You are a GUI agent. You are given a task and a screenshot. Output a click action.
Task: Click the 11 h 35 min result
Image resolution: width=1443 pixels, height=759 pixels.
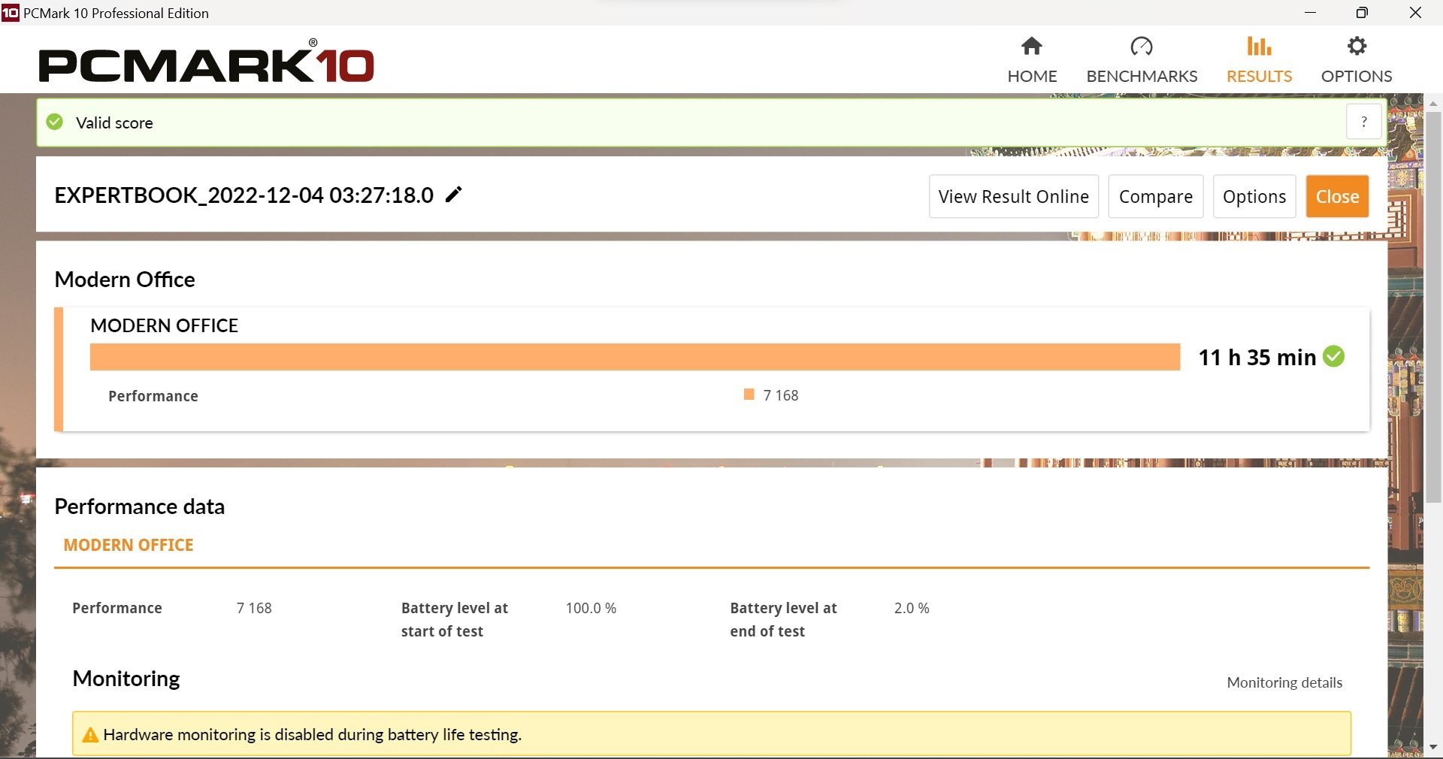coord(1257,357)
